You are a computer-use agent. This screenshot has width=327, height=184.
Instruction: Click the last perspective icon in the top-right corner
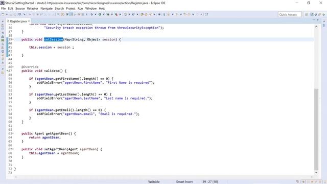324,15
